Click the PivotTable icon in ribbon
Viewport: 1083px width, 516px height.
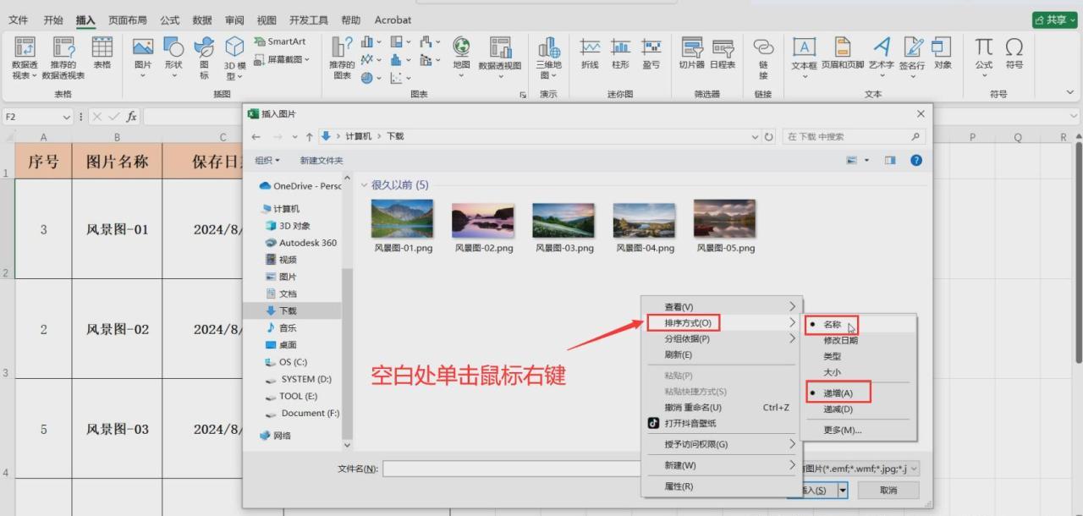tap(25, 58)
